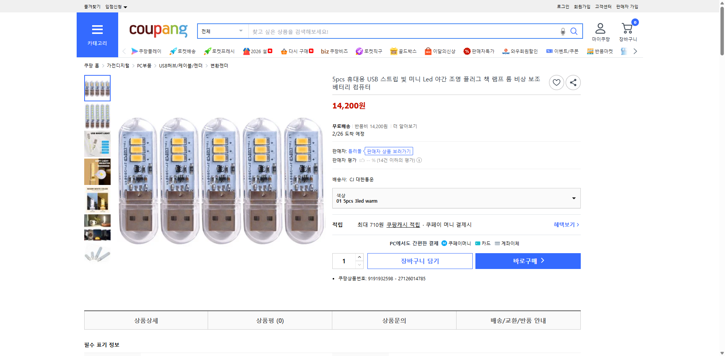Screen dimensions: 725x356
Task: Expand the 입점신청 dropdown
Action: 114,6
